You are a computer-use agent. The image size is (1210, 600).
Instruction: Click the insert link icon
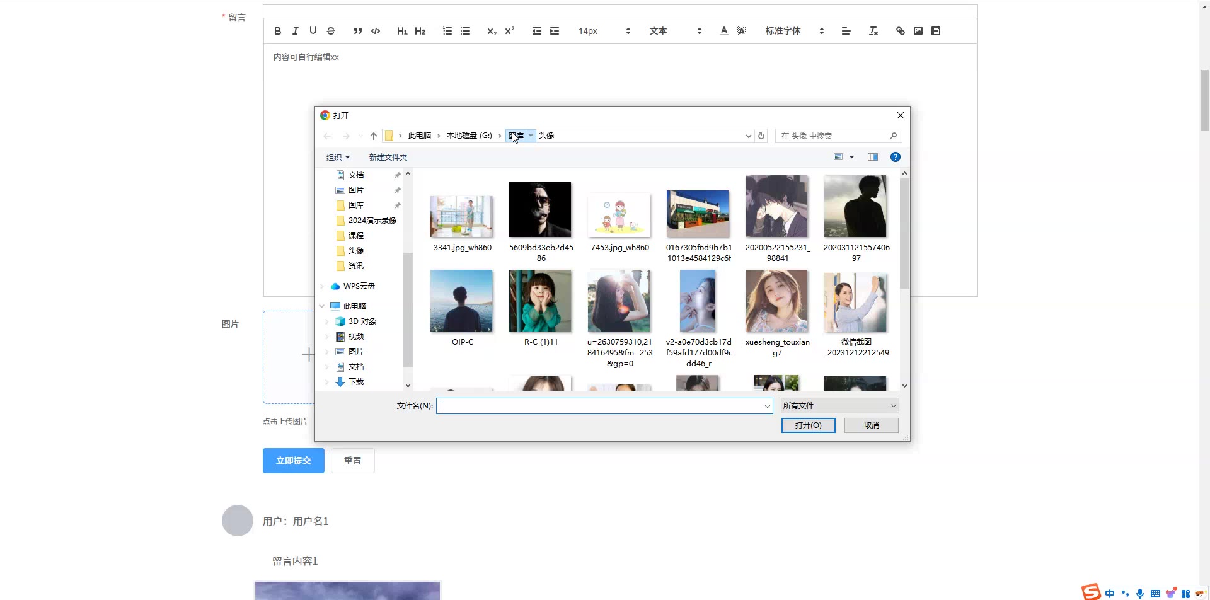pos(900,31)
